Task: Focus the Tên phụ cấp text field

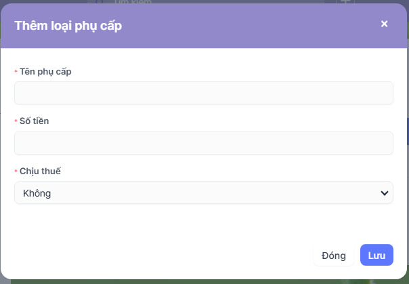Action: pyautogui.click(x=203, y=93)
